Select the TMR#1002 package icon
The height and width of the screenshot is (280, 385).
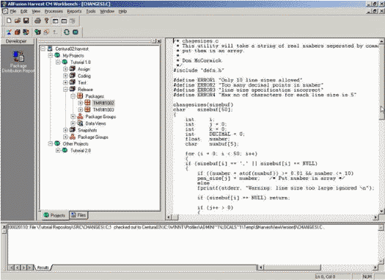[87, 103]
